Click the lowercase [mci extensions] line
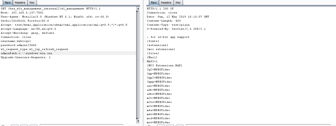This screenshot has height=126, width=336. tap(161, 49)
